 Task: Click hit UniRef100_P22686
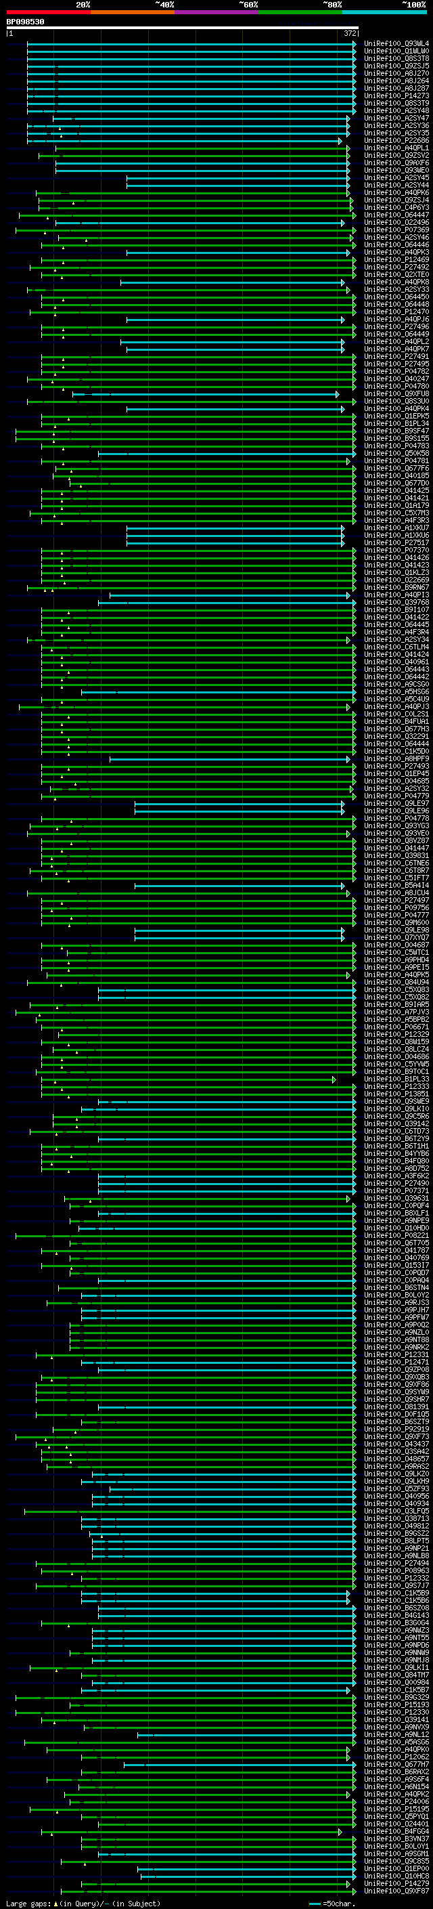pos(396,141)
